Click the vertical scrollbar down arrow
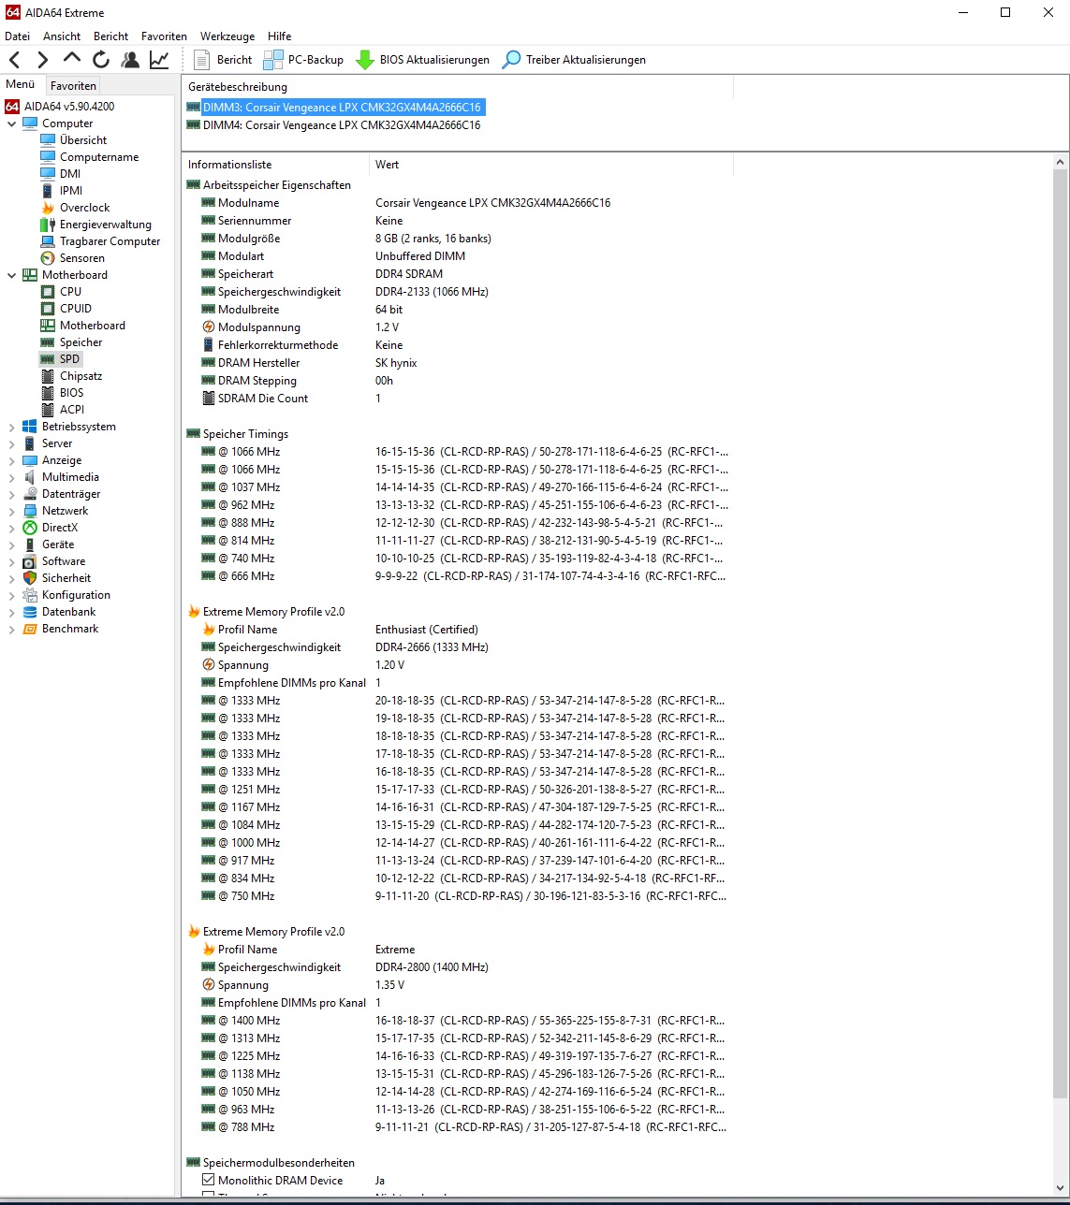This screenshot has height=1205, width=1070. coord(1060,1188)
